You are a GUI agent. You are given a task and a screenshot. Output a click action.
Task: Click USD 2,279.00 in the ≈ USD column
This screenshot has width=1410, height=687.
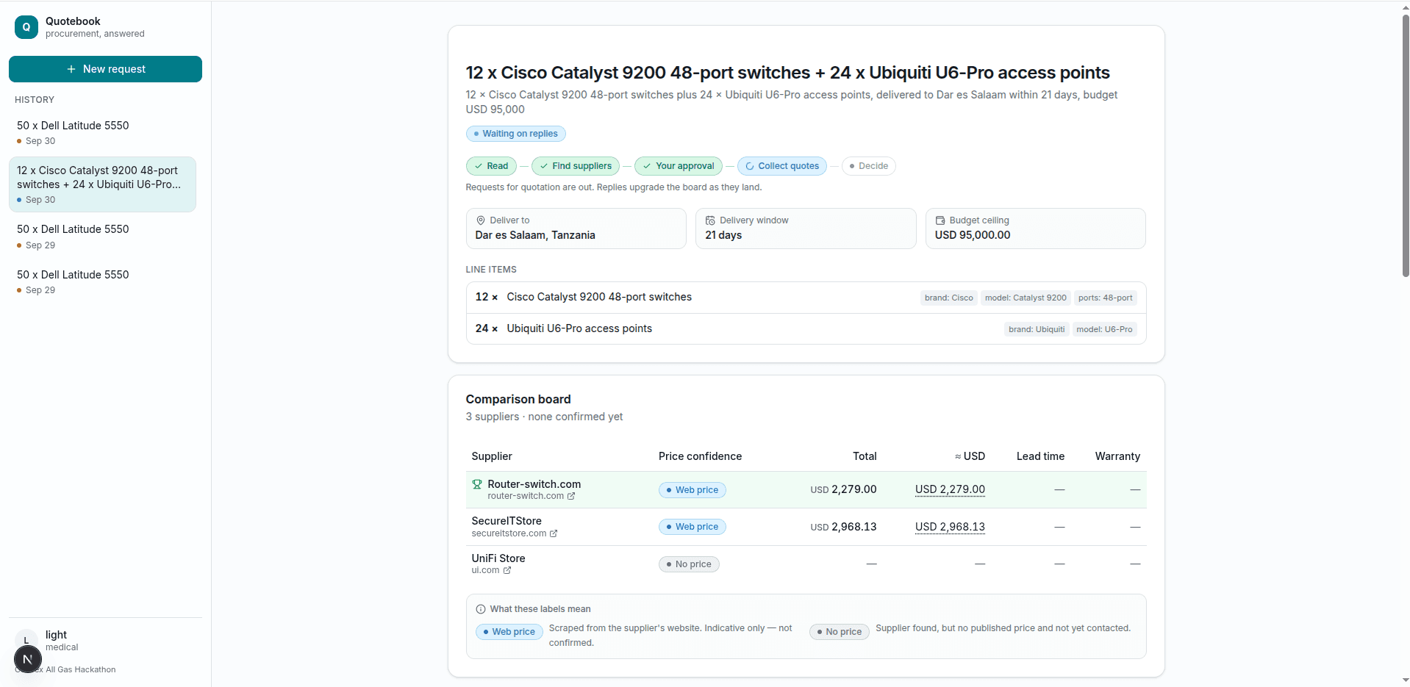[x=950, y=489]
